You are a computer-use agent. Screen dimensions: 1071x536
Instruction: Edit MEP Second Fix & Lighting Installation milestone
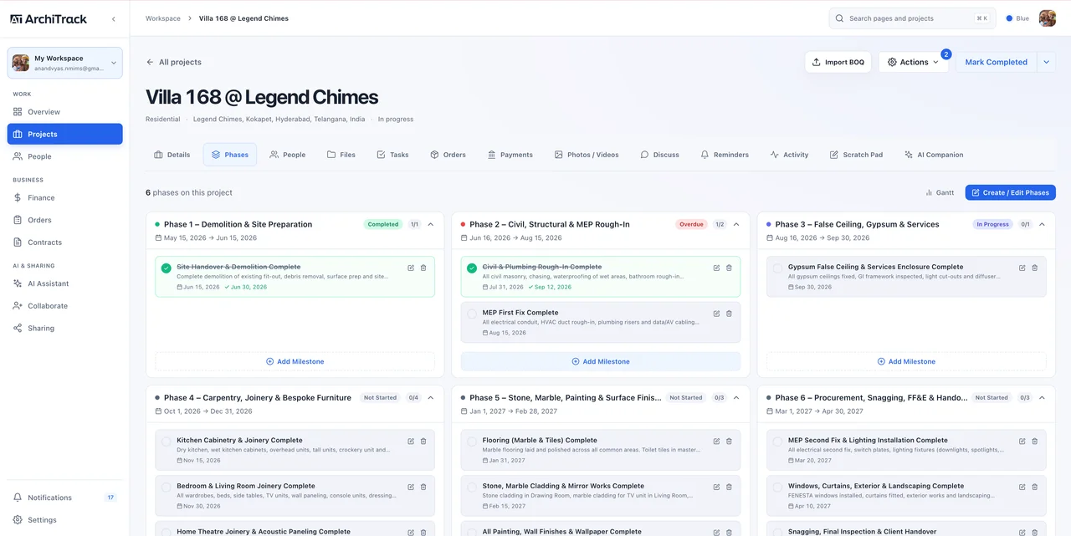(x=1022, y=441)
